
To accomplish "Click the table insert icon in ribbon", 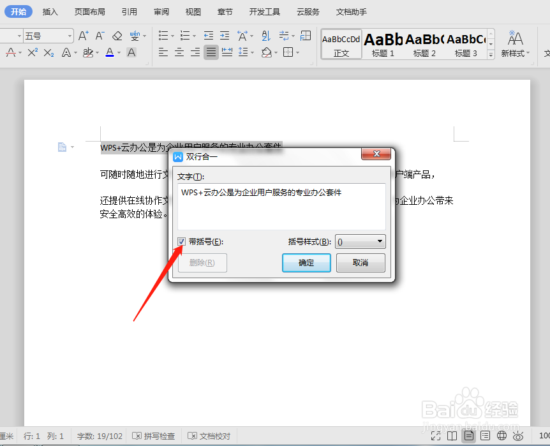I will (x=306, y=36).
